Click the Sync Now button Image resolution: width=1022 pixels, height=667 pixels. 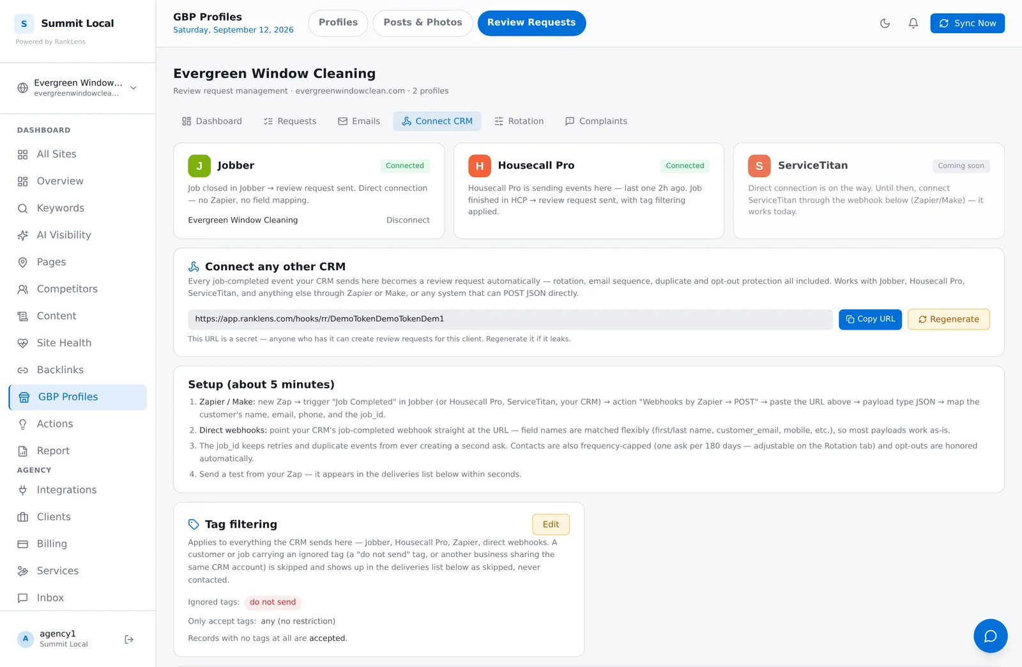[967, 23]
